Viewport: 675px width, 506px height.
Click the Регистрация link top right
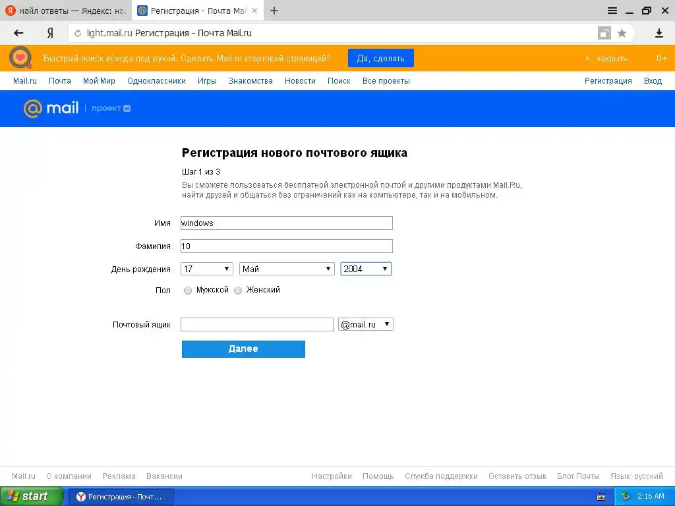(608, 81)
